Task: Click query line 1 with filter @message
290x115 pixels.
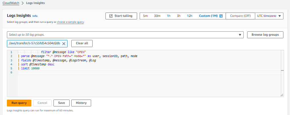Action: tap(64, 52)
